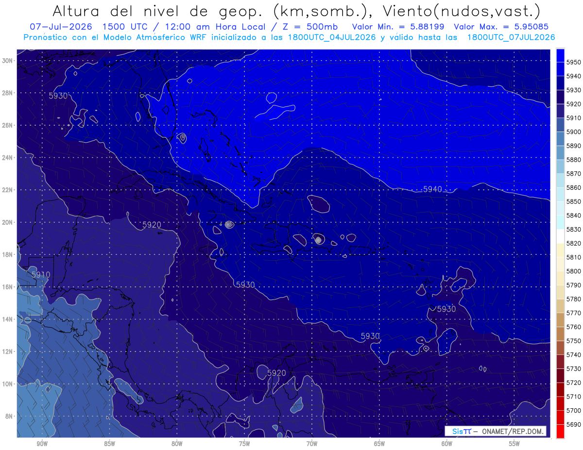The image size is (583, 450).
Task: Click the 8N latitude axis label
Action: pyautogui.click(x=9, y=417)
